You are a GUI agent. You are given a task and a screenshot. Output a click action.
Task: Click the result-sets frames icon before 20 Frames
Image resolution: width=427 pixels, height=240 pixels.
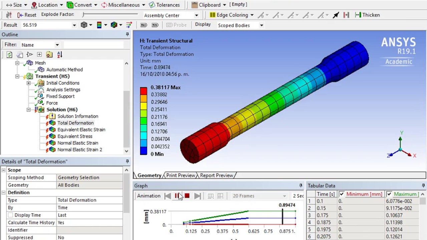(220, 196)
